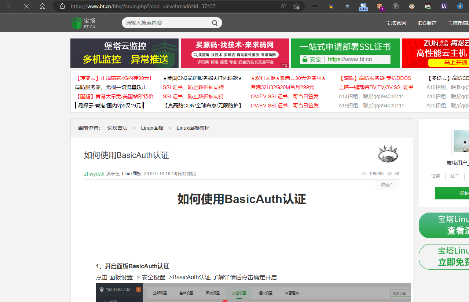Add this page to favorites with the star icon
The height and width of the screenshot is (302, 469).
pyautogui.click(x=296, y=6)
